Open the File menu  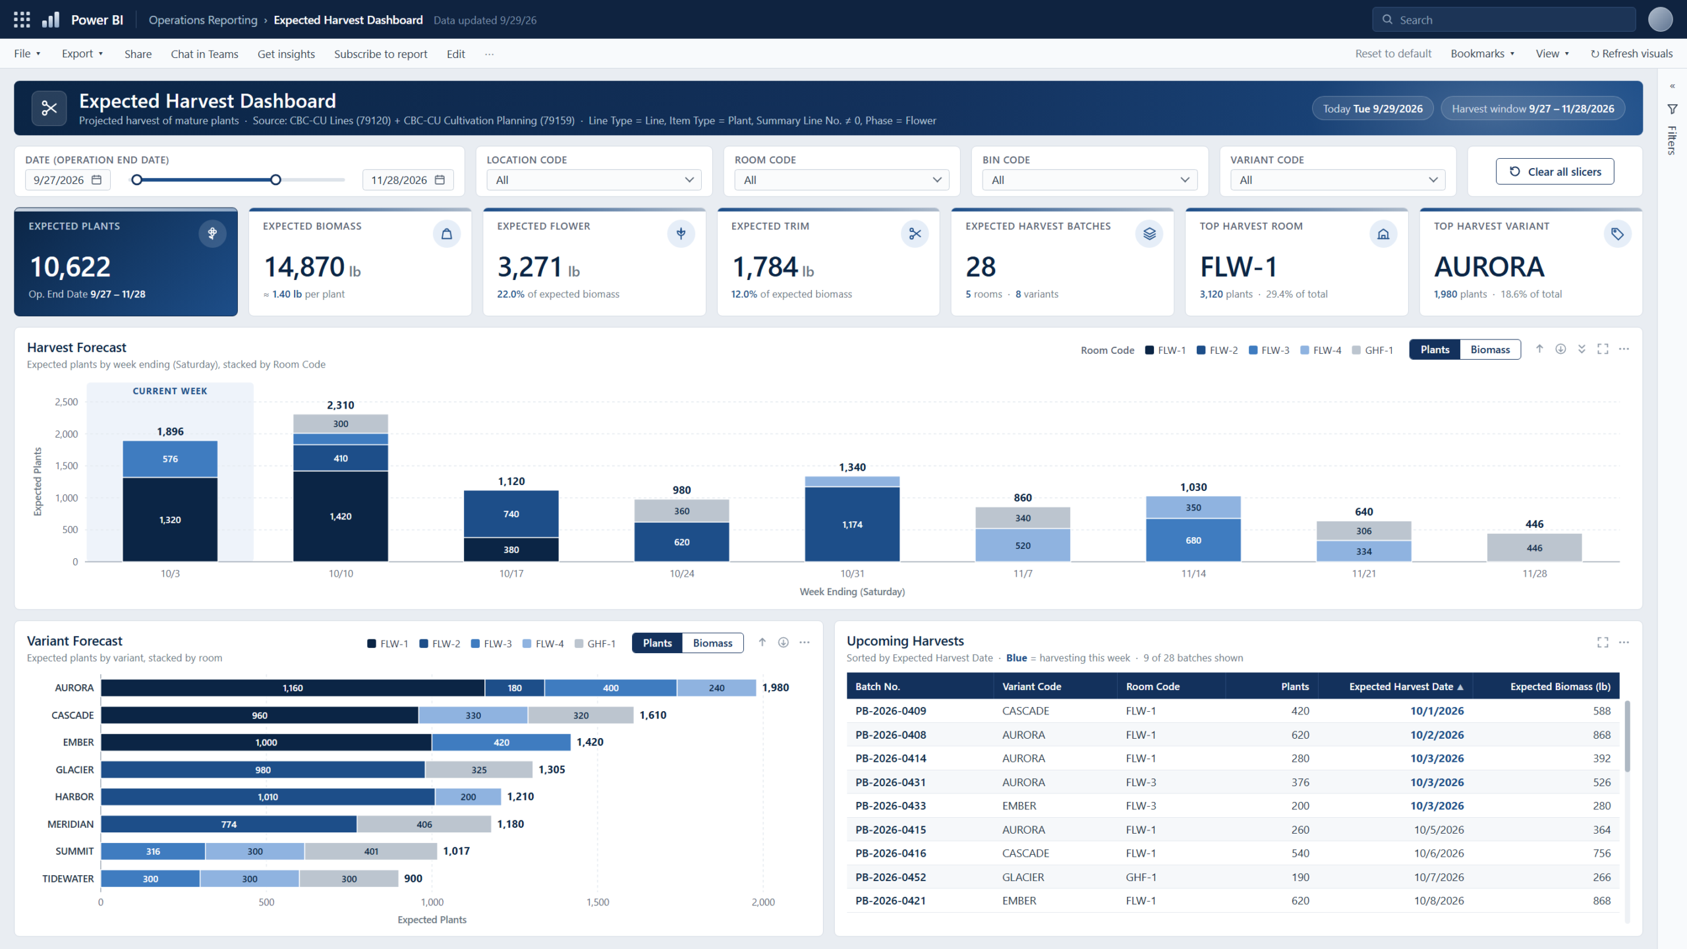[27, 54]
